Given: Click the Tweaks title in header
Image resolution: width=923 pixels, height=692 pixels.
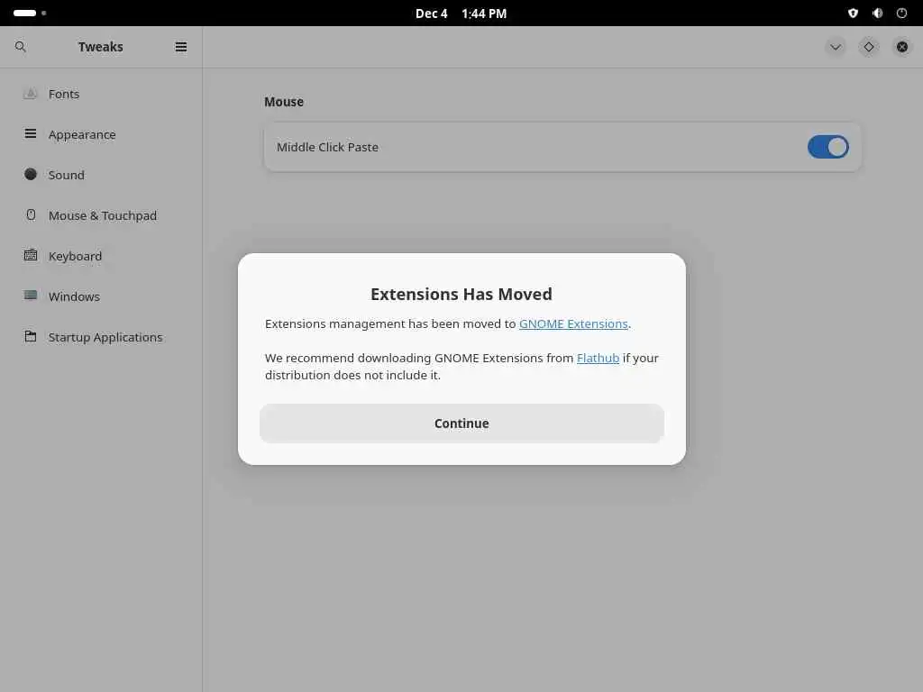Looking at the screenshot, I should [x=101, y=47].
